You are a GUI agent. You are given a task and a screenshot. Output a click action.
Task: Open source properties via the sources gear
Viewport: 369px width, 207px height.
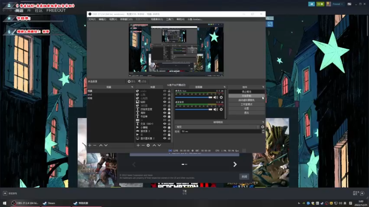148,145
